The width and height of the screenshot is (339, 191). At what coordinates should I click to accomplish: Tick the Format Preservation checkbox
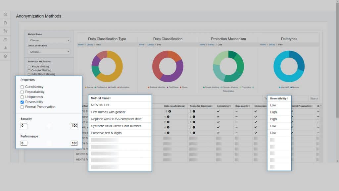[x=22, y=107]
